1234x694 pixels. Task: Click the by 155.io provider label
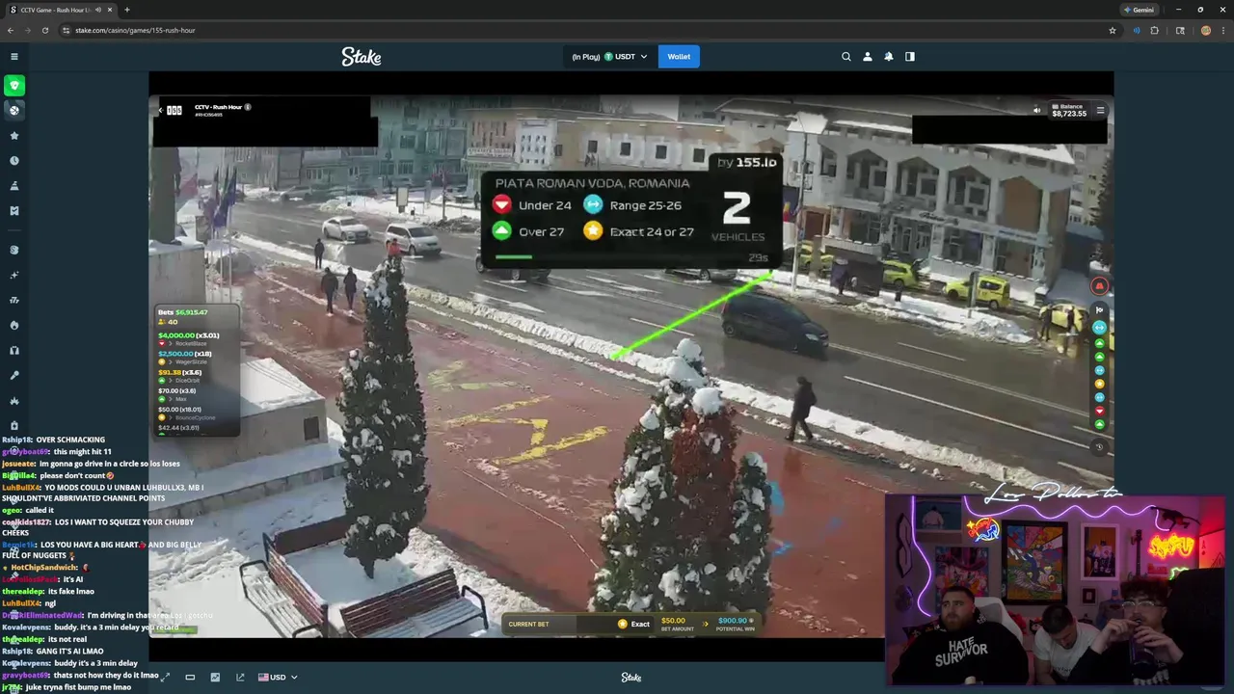747,162
